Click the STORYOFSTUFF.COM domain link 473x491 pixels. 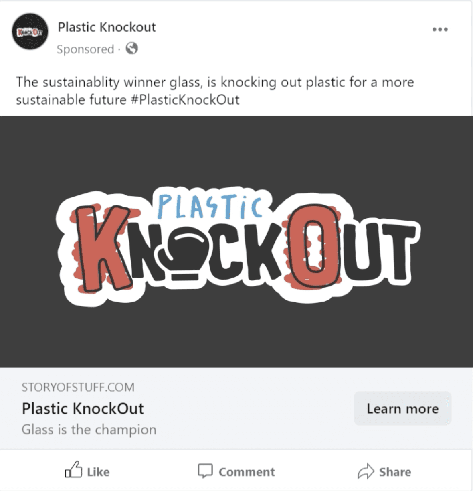coord(77,386)
